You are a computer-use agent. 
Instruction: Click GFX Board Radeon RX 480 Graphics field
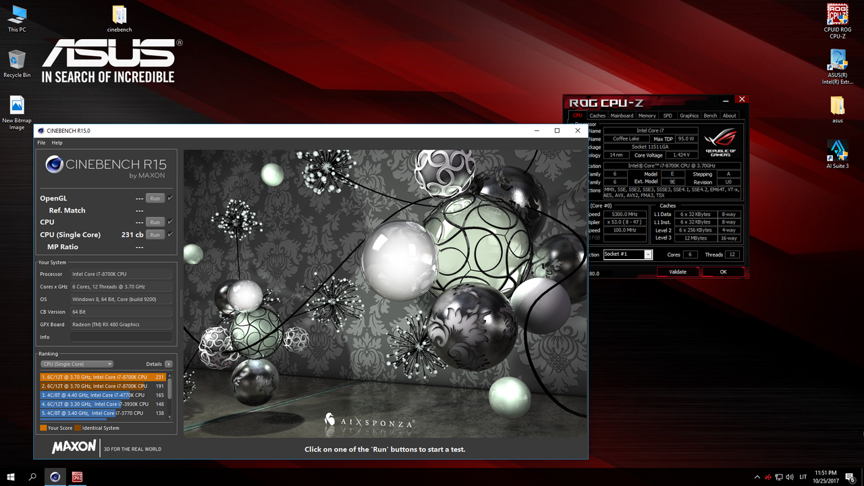(122, 324)
